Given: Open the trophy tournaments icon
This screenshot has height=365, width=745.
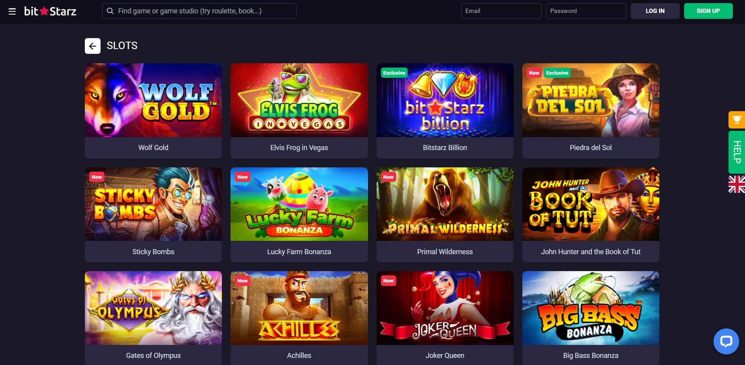Looking at the screenshot, I should tap(737, 120).
